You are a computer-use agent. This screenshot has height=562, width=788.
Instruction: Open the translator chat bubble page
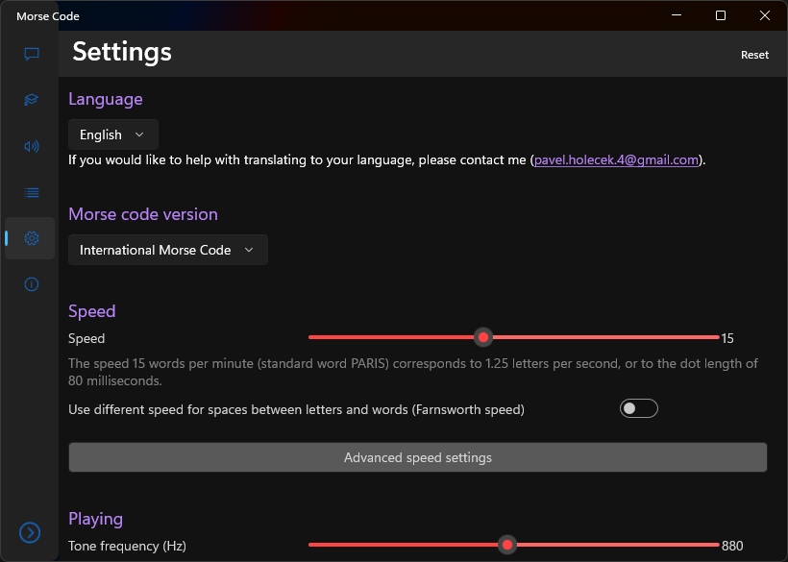point(31,54)
